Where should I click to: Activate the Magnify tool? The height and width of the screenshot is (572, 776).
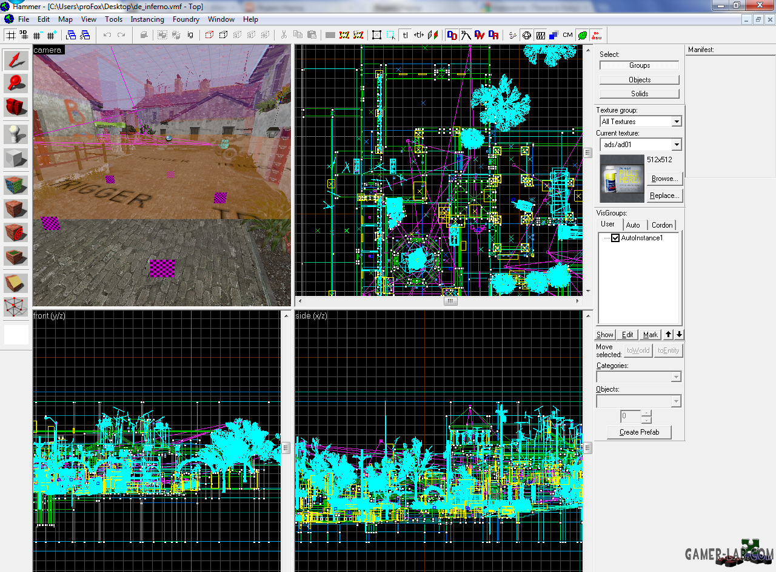point(16,84)
